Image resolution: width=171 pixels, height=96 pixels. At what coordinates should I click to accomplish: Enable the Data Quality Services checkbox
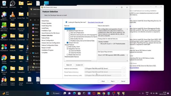click(69, 39)
